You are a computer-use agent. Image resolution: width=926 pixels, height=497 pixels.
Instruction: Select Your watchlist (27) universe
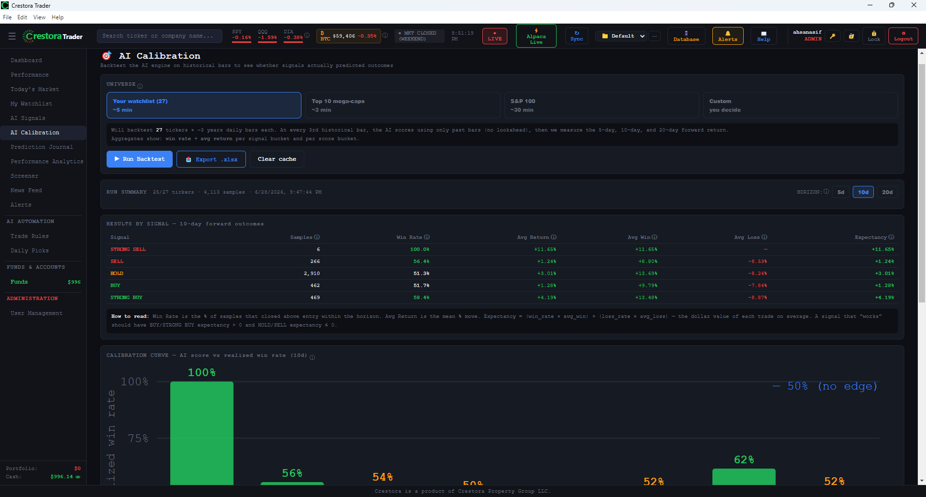pyautogui.click(x=204, y=105)
